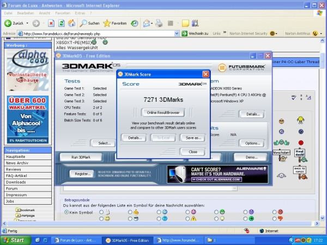Click the IE quick launch icon
Viewport: 327px width, 245px height.
[45, 240]
